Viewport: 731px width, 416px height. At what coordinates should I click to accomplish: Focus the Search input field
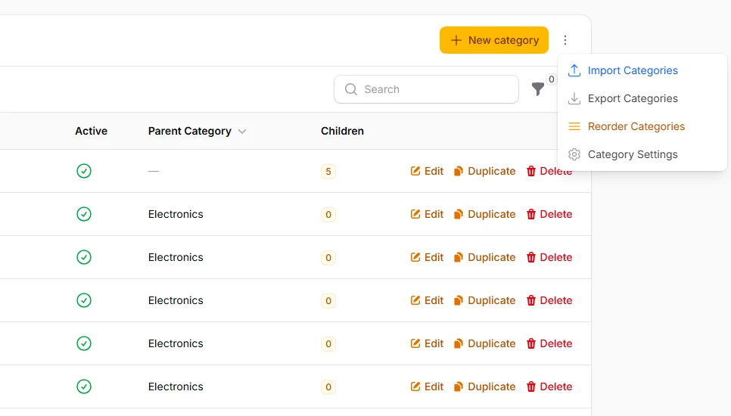[x=426, y=89]
